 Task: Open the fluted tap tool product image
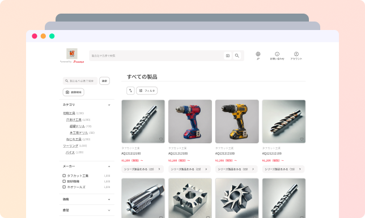point(143,198)
